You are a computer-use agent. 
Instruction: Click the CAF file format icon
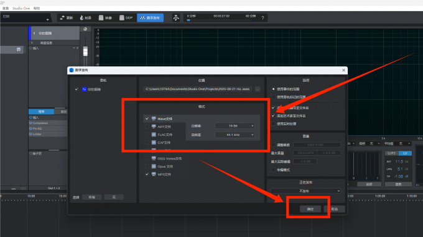pyautogui.click(x=154, y=142)
